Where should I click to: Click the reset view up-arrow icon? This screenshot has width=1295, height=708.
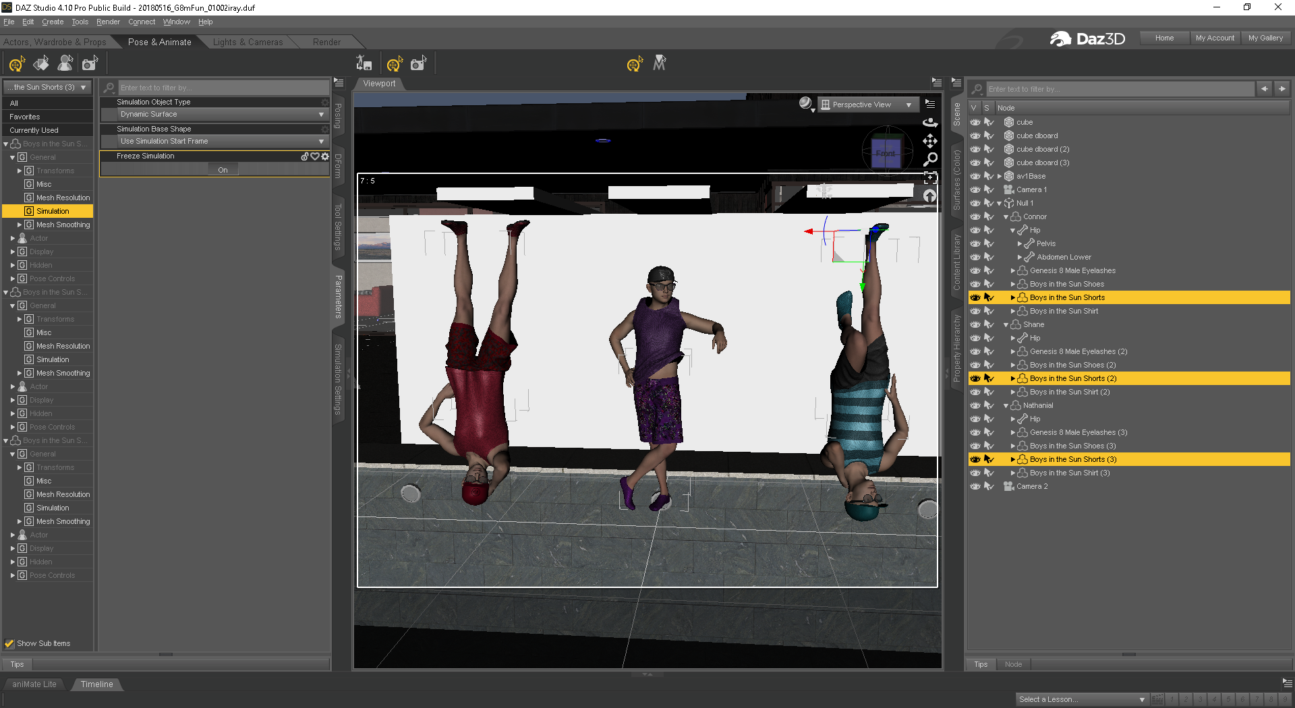pos(930,196)
